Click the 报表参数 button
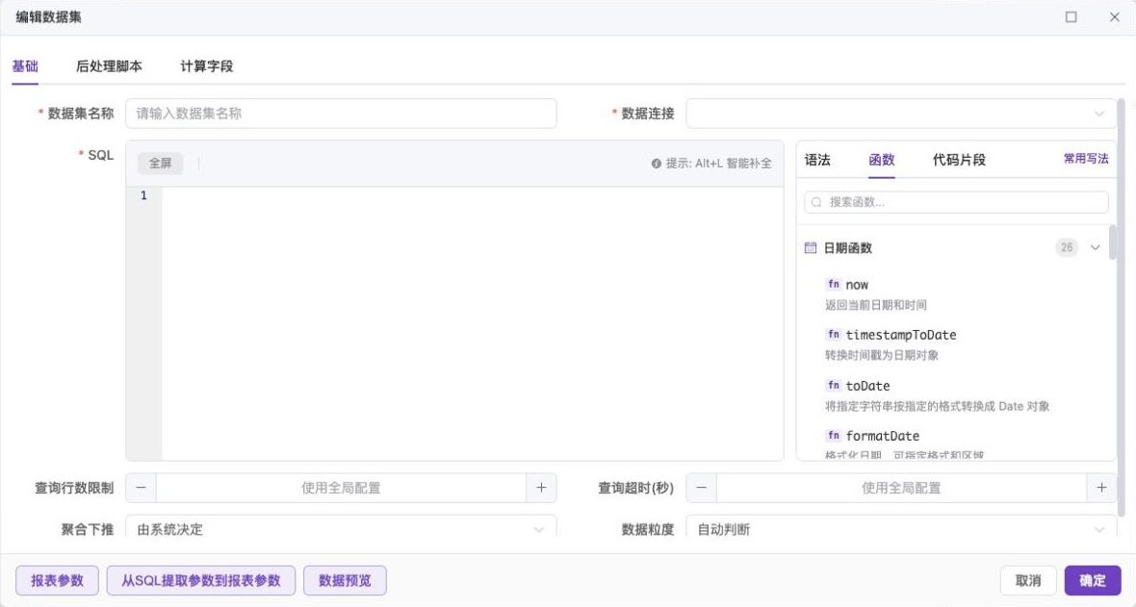The height and width of the screenshot is (607, 1136). click(57, 580)
